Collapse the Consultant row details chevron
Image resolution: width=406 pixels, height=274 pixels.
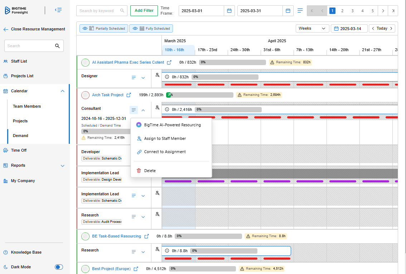coord(143,110)
